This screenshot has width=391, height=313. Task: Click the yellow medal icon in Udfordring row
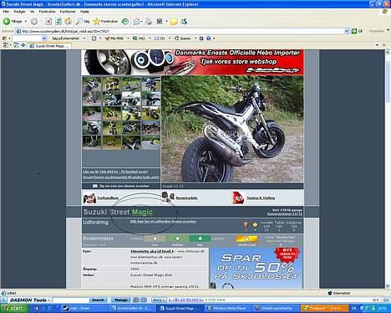[x=255, y=224]
